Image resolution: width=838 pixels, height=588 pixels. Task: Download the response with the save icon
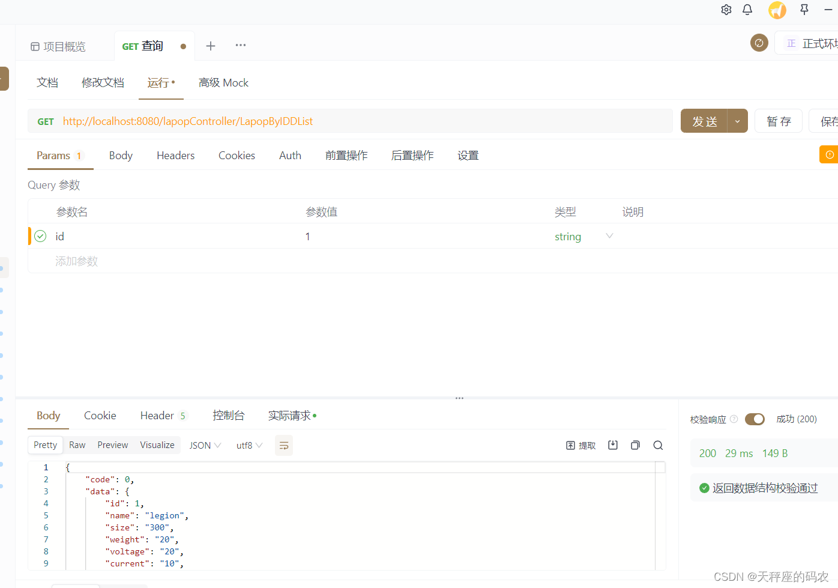[x=613, y=445]
